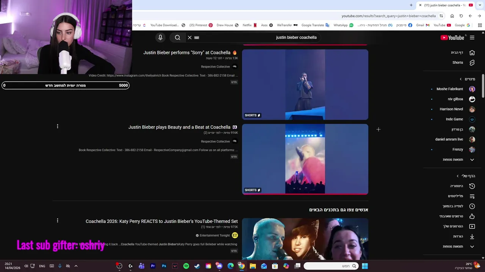
Task: Open Steam from the taskbar
Action: click(197, 266)
